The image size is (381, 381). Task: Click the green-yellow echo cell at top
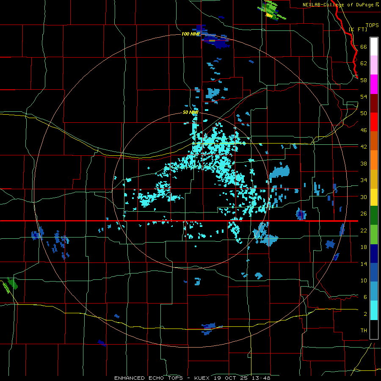tap(272, 10)
